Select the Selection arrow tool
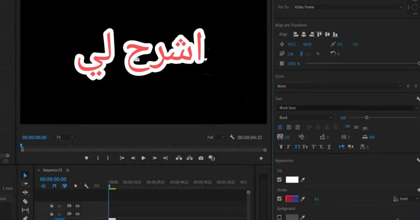Viewport: 420px width, 220px height. click(x=25, y=175)
